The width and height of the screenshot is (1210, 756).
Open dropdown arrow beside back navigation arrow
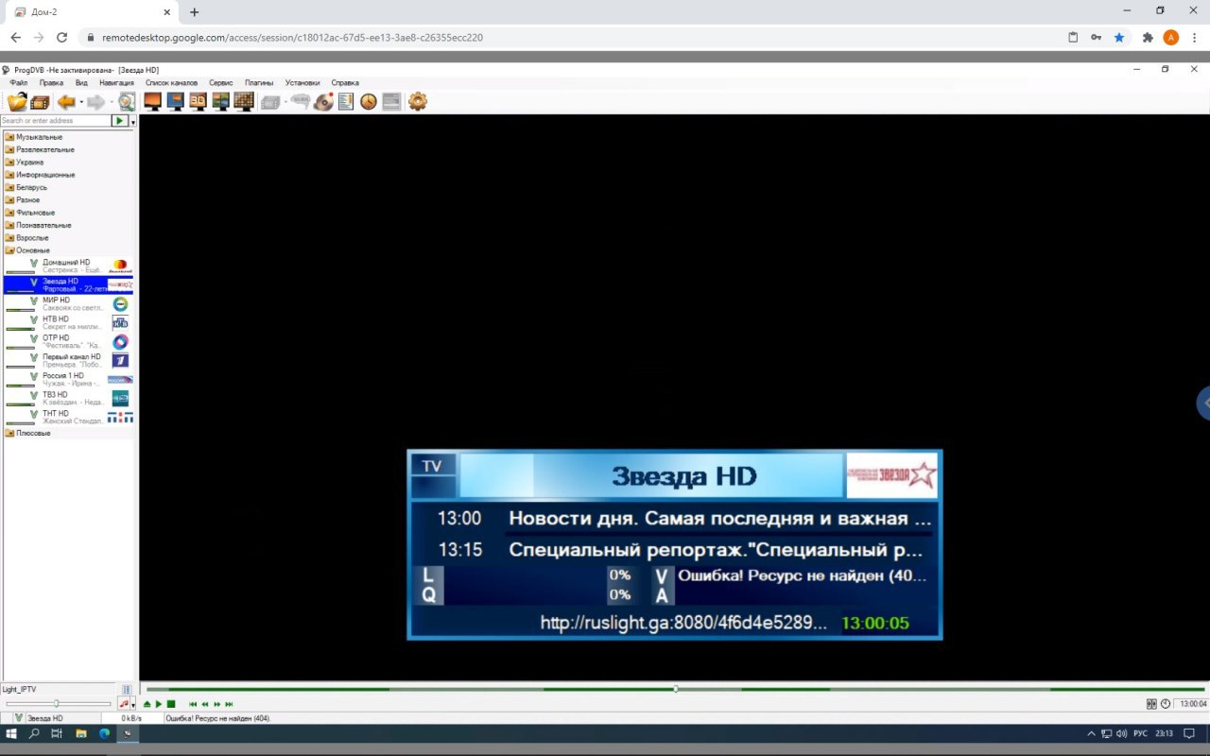pyautogui.click(x=81, y=102)
